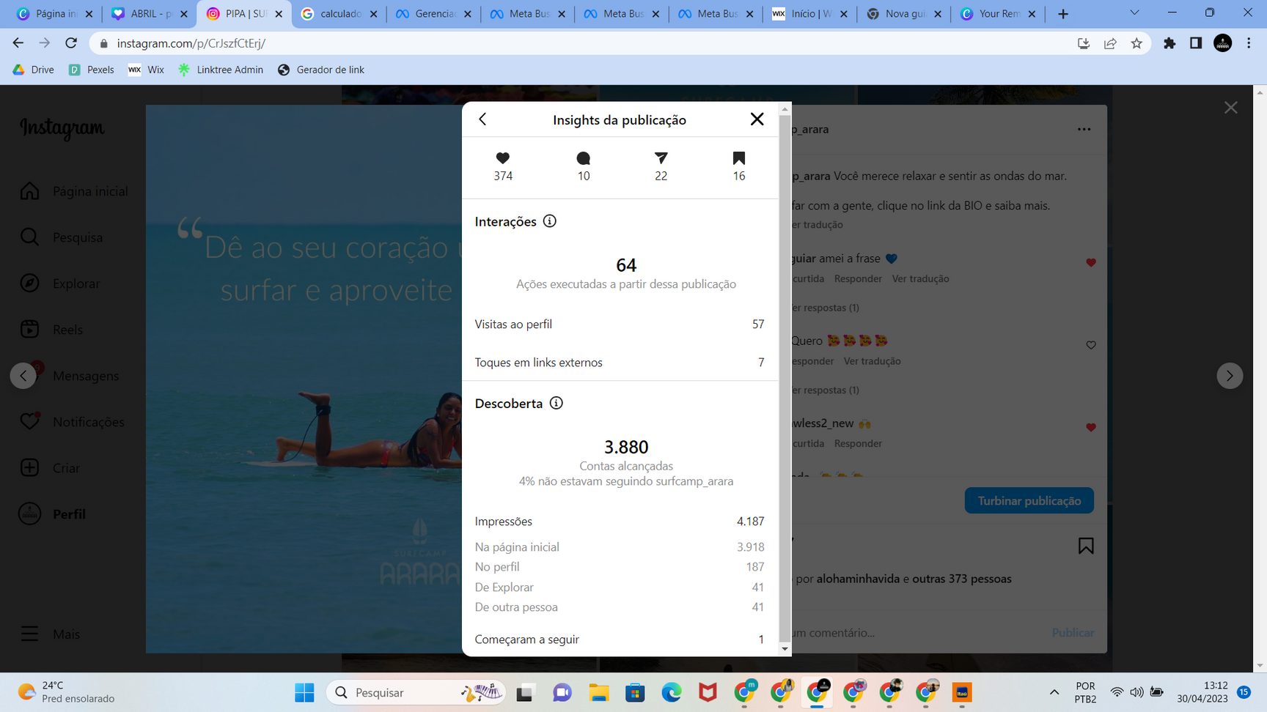Click the Turbinar publicação button
Screen dimensions: 1267x712
point(1029,500)
